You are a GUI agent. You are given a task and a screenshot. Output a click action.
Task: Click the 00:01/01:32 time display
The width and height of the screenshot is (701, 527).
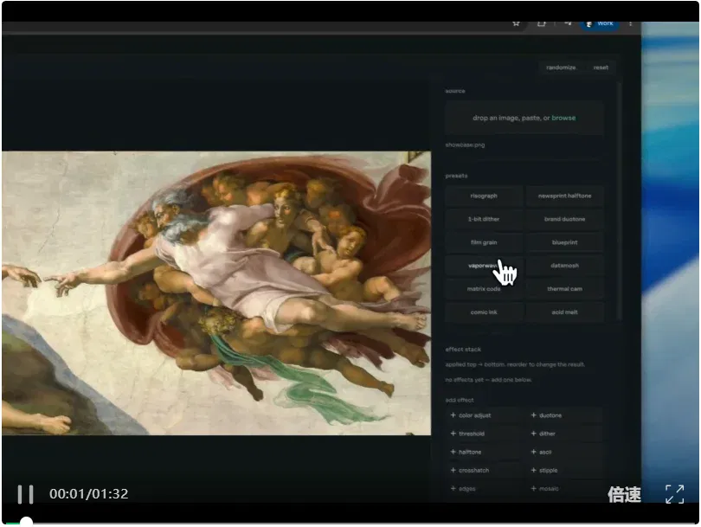click(88, 494)
